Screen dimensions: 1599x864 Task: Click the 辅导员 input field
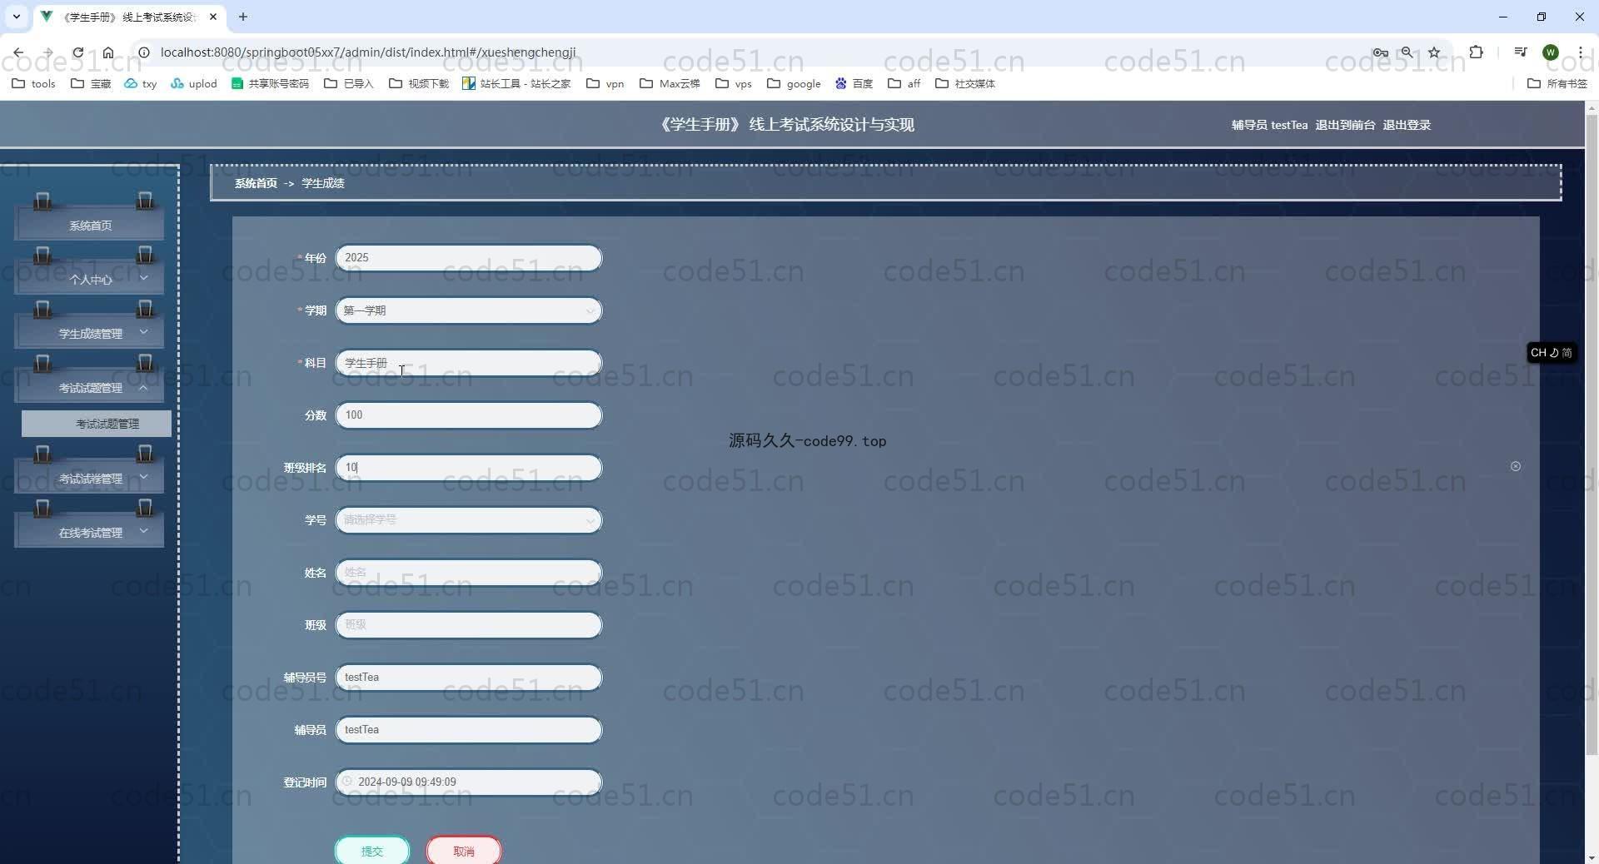469,730
